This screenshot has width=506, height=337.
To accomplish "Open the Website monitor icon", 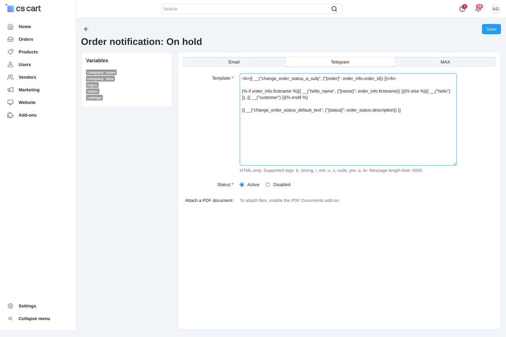I will (x=11, y=102).
